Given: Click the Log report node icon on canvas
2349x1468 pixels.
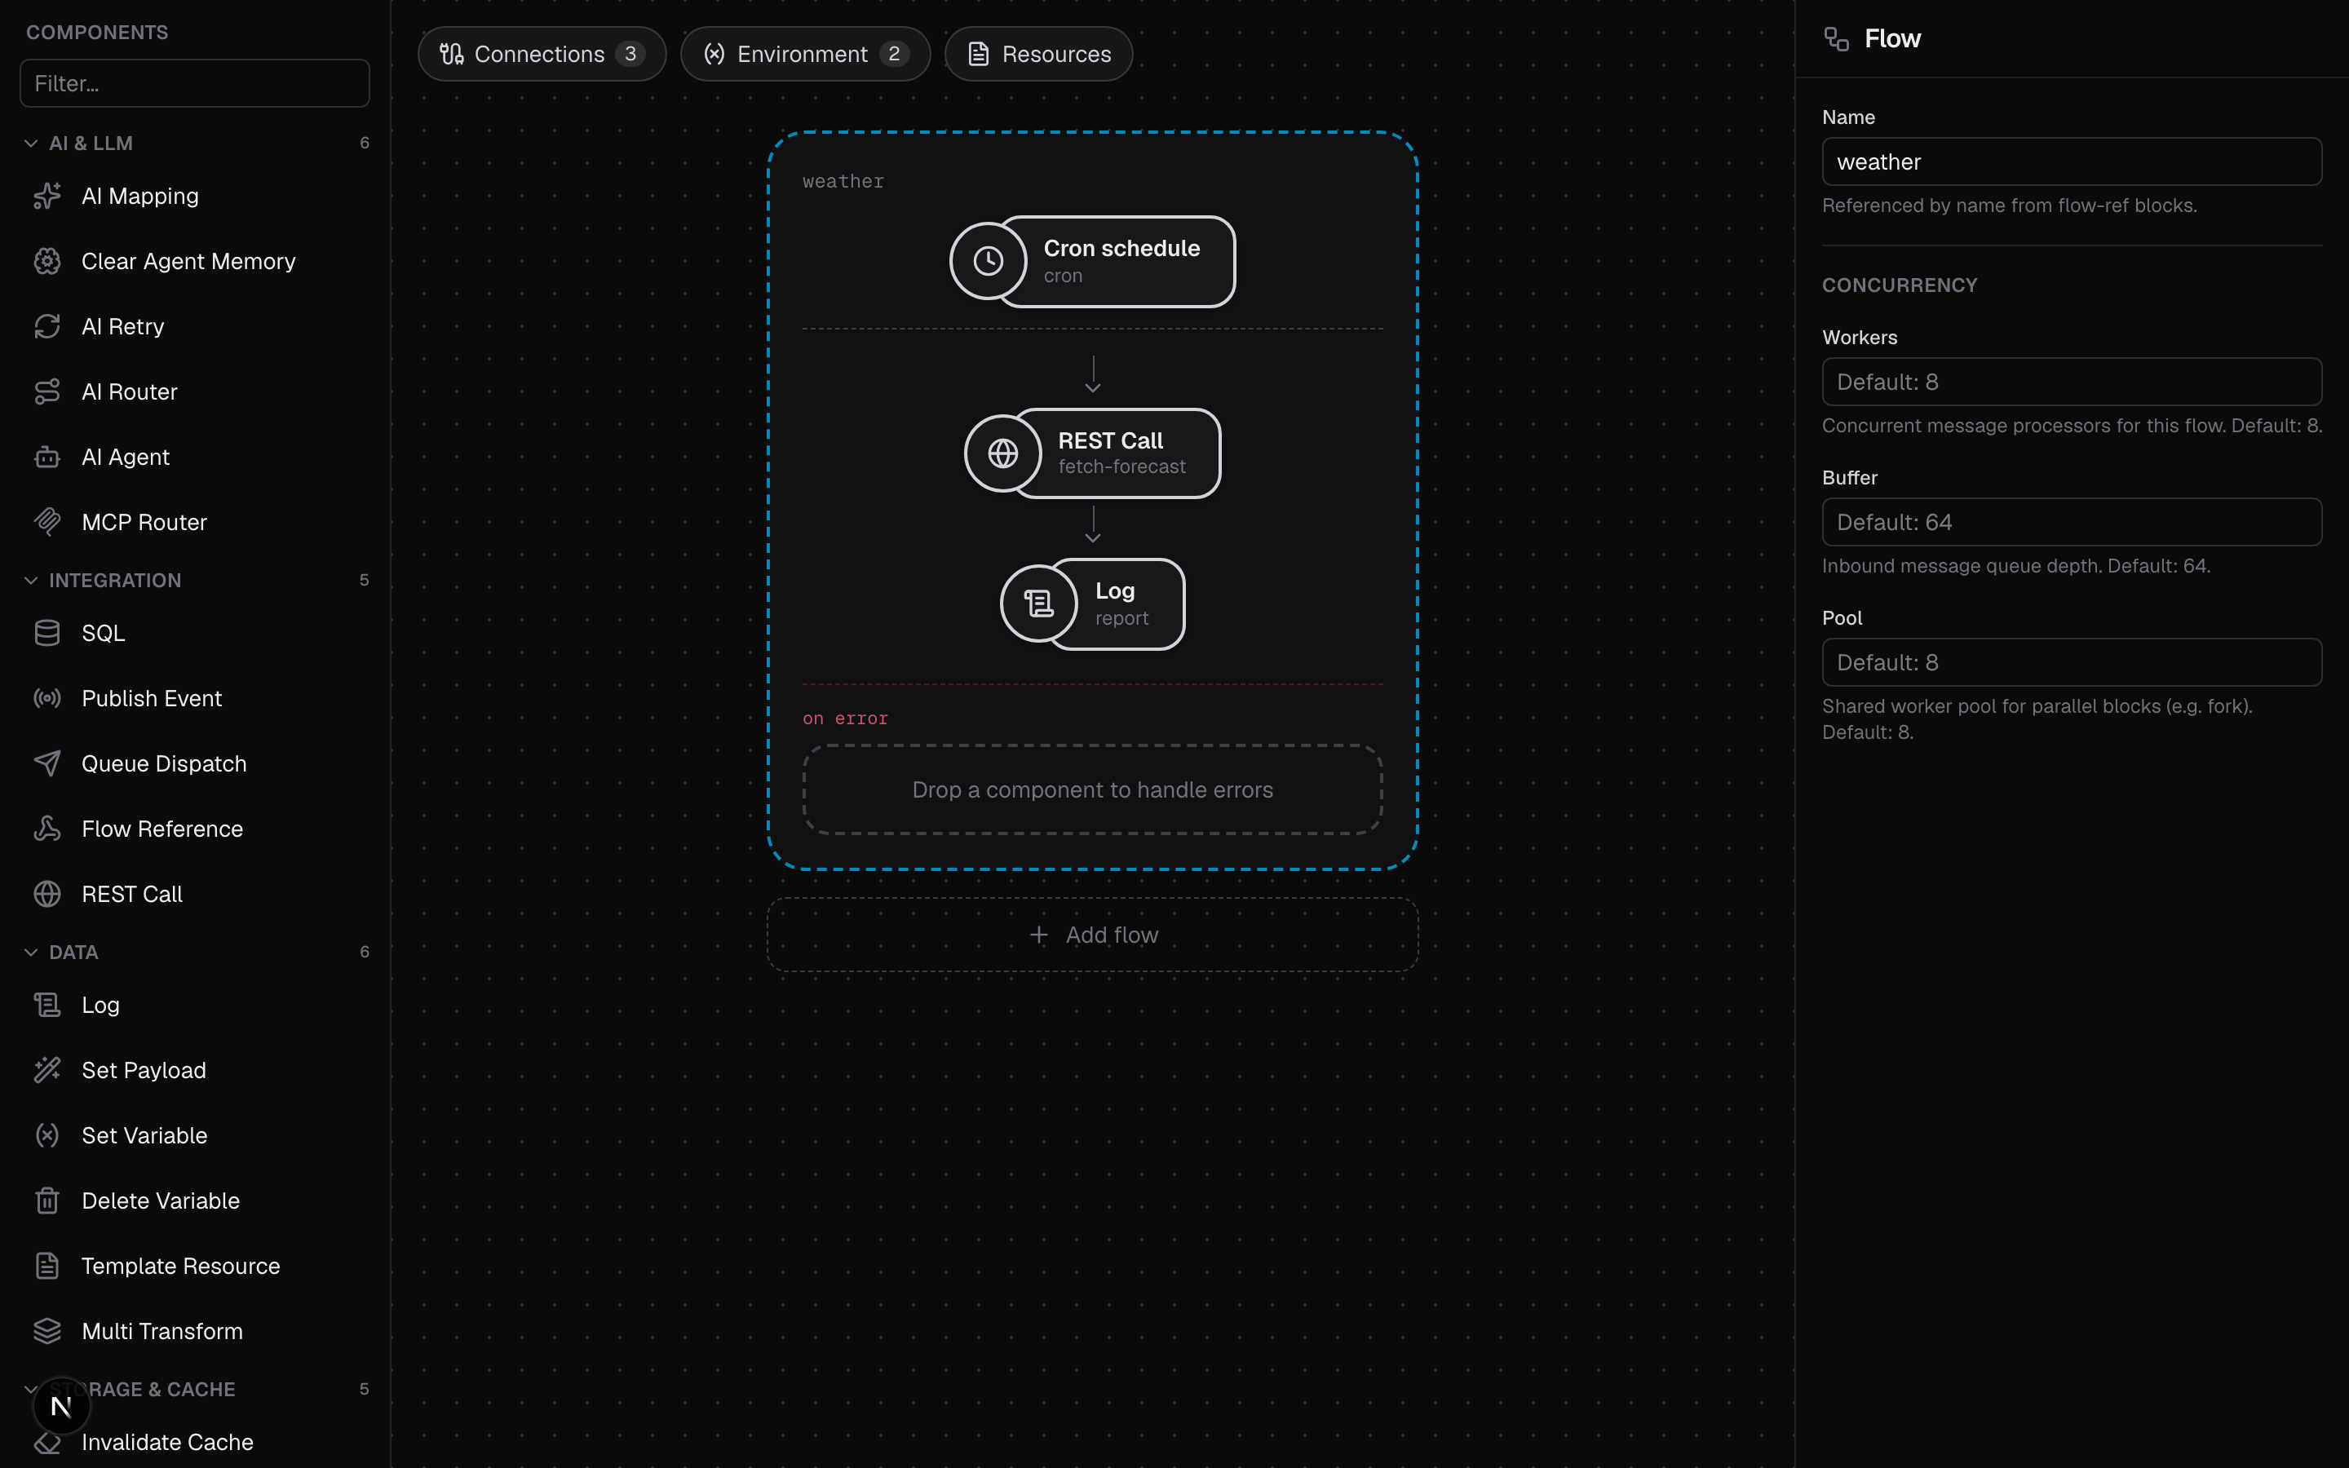Looking at the screenshot, I should tap(1038, 604).
